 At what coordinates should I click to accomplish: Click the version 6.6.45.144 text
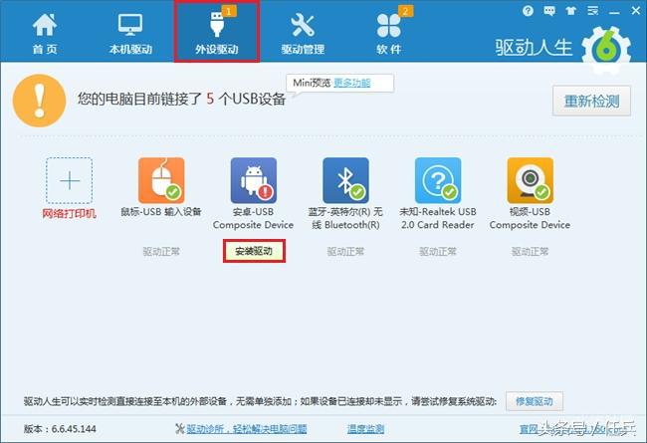point(60,429)
